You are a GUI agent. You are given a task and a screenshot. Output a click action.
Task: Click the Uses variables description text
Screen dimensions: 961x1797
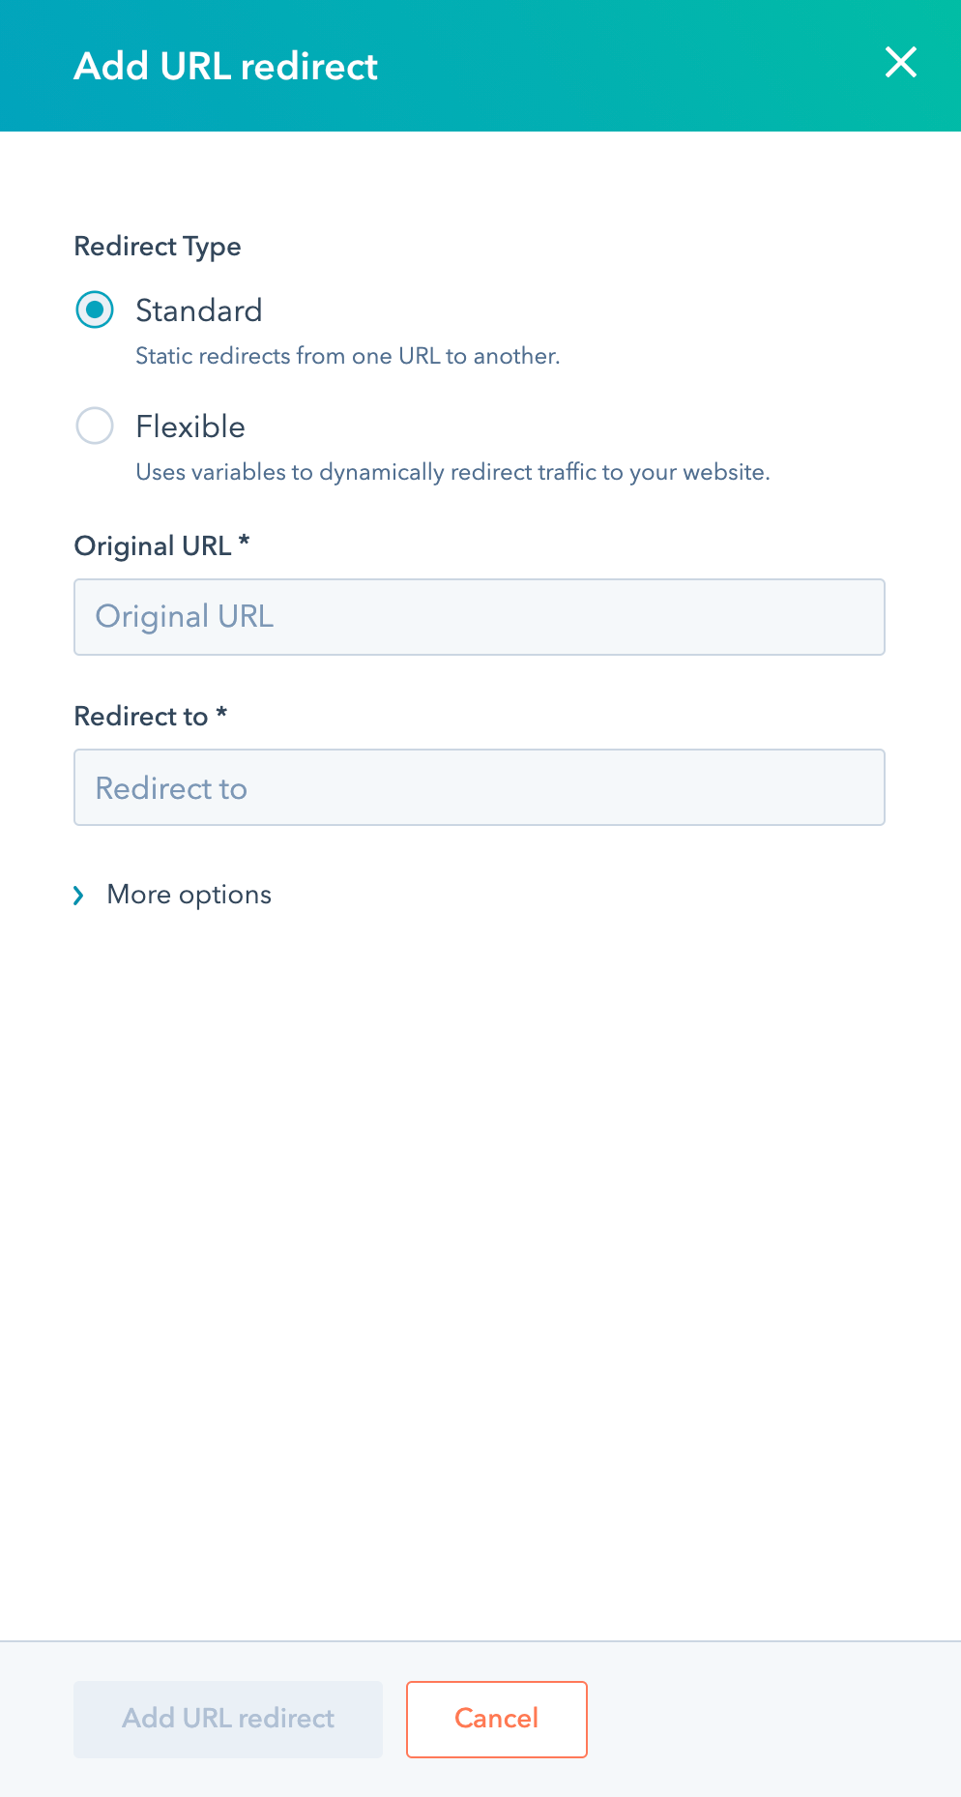452,472
